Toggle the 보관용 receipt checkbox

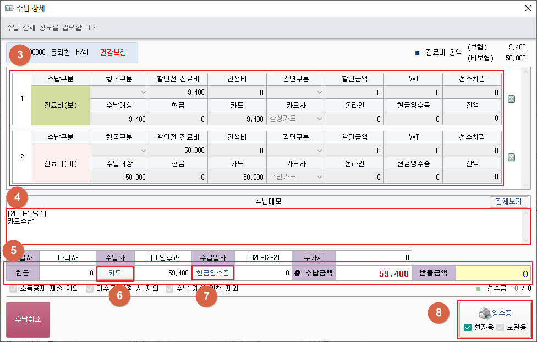500,327
